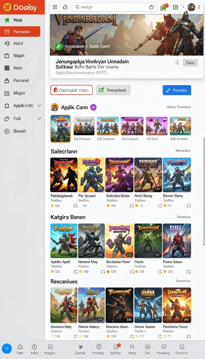The height and width of the screenshot is (359, 205).
Task: Switch to the Firaniang bottom tab
Action: (98, 349)
